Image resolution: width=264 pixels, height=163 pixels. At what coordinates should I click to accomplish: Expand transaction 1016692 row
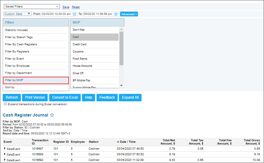5,160
